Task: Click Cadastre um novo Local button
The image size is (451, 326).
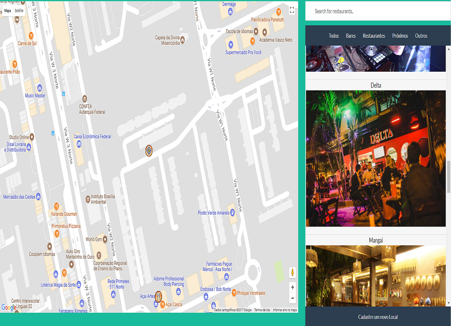Action: (378, 317)
